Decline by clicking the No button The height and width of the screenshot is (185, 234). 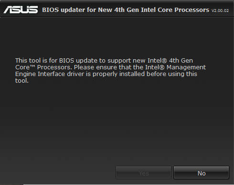coord(201,173)
